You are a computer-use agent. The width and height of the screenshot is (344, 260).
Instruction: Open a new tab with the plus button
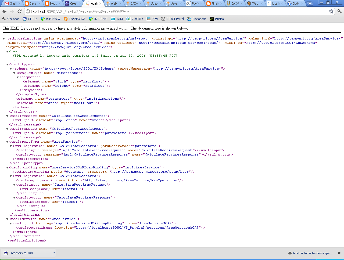point(310,3)
